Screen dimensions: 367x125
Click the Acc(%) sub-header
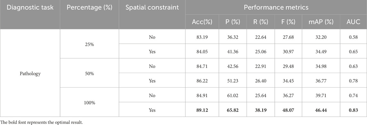point(202,22)
